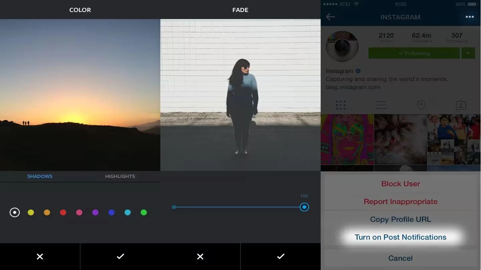
Task: Tap the Instagram camera profile picture
Action: coord(342,46)
